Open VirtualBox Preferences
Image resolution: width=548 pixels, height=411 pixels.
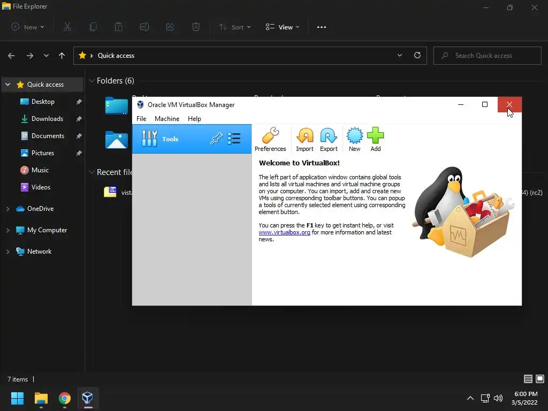(270, 139)
